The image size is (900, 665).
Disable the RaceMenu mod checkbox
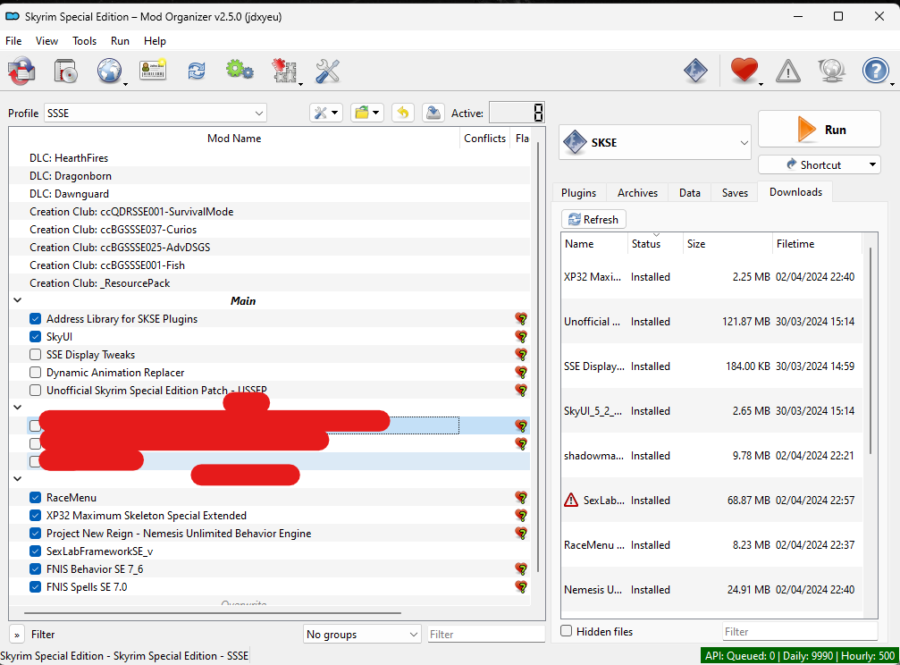(35, 497)
